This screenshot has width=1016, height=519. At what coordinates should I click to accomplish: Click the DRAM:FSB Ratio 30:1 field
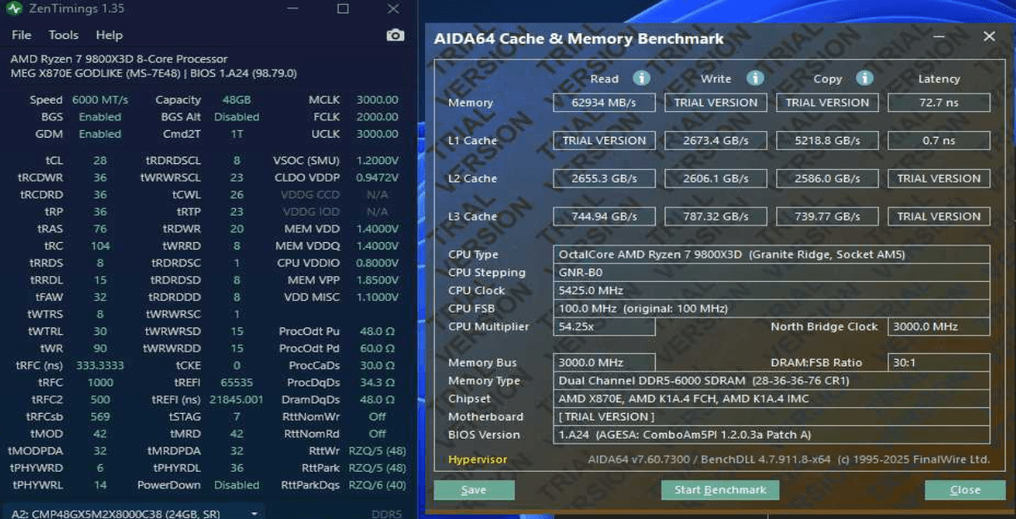[939, 362]
